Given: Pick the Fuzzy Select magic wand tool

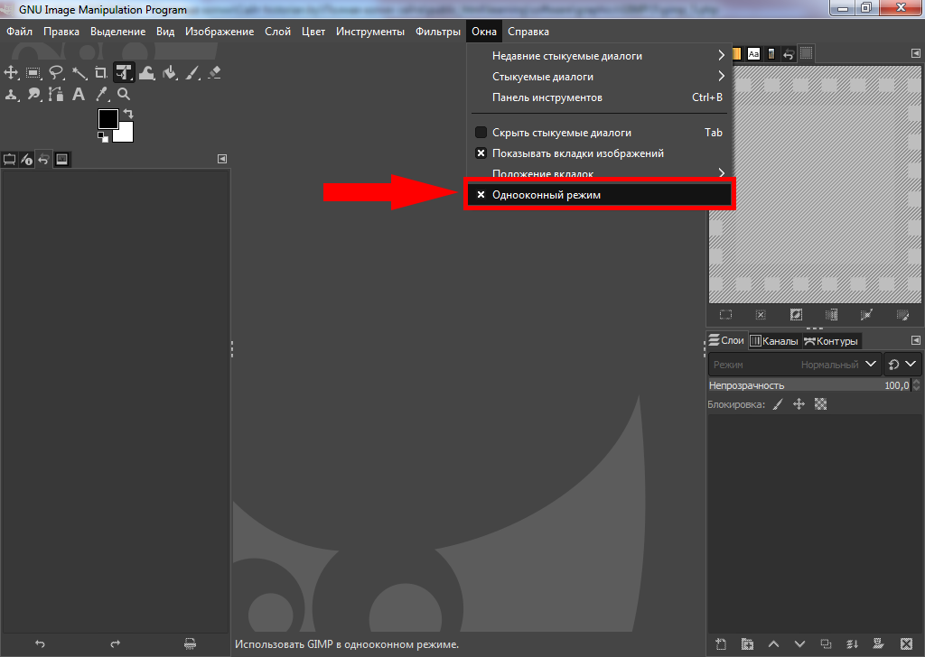Looking at the screenshot, I should pyautogui.click(x=79, y=73).
